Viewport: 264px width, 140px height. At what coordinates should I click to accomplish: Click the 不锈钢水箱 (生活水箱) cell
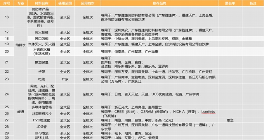point(42,51)
